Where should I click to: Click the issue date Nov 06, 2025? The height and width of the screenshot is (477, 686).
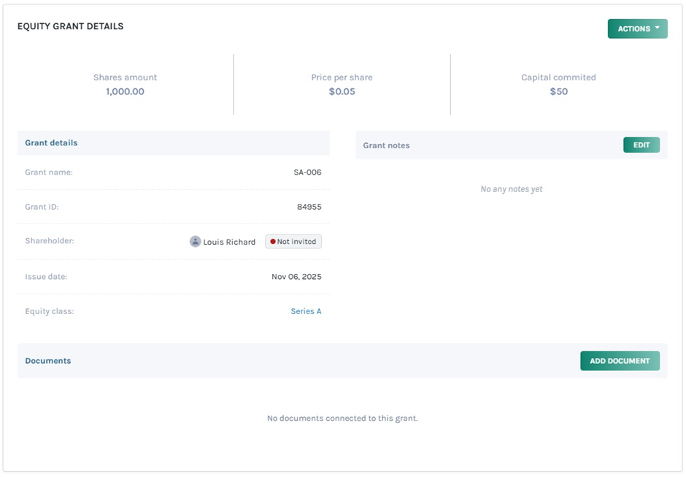click(x=296, y=277)
